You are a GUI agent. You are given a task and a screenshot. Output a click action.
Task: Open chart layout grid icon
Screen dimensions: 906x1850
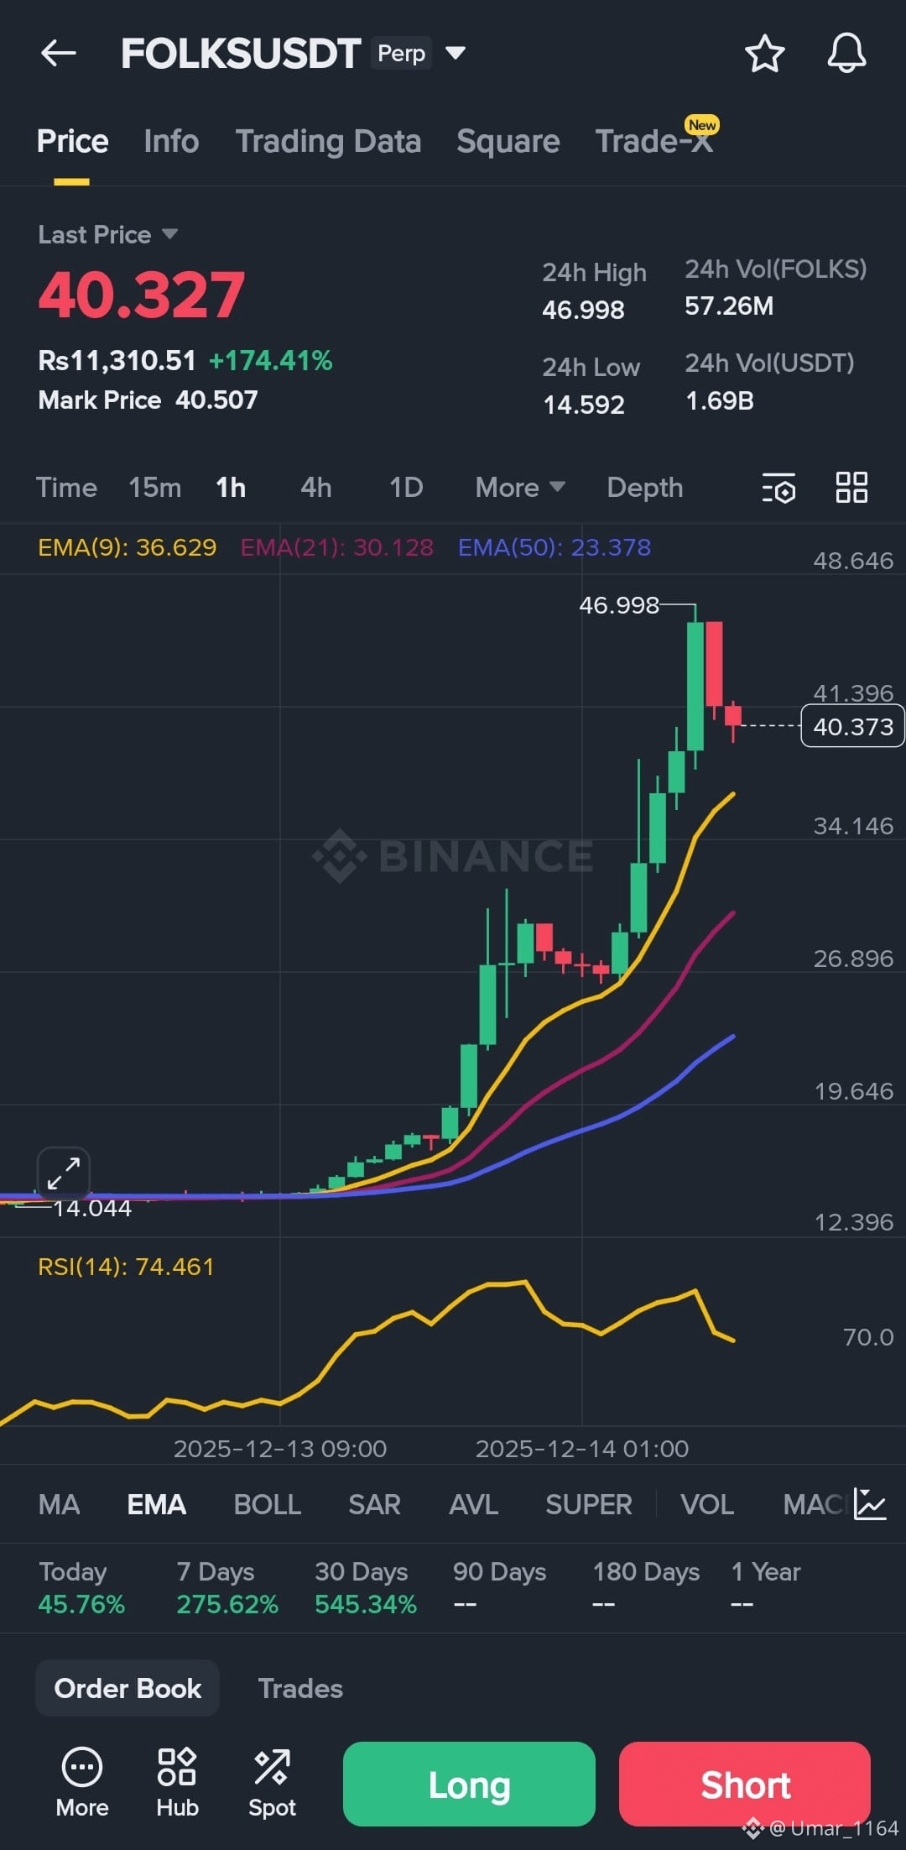point(851,488)
